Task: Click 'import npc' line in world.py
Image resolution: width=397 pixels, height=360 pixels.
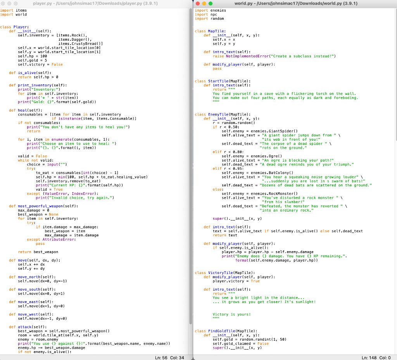Action: click(x=206, y=14)
